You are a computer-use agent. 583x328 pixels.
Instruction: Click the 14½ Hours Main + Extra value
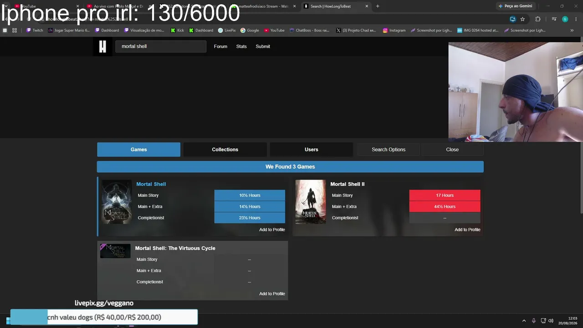[x=250, y=207]
